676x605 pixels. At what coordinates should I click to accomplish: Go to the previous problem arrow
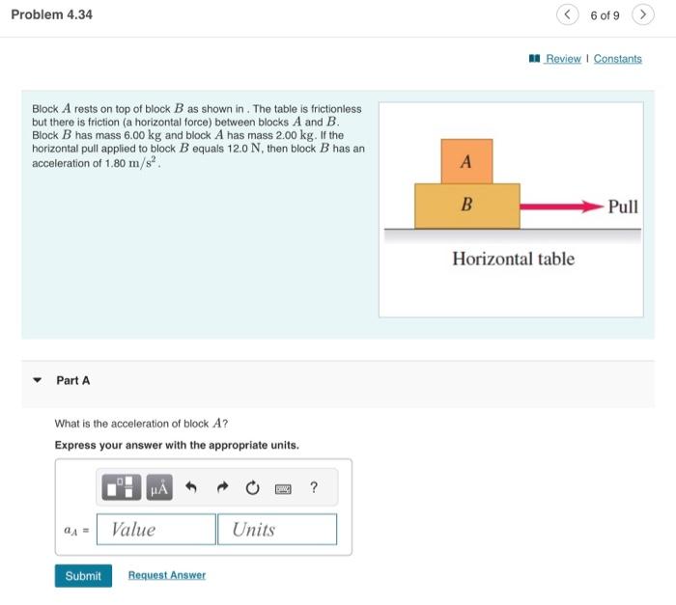[x=568, y=14]
